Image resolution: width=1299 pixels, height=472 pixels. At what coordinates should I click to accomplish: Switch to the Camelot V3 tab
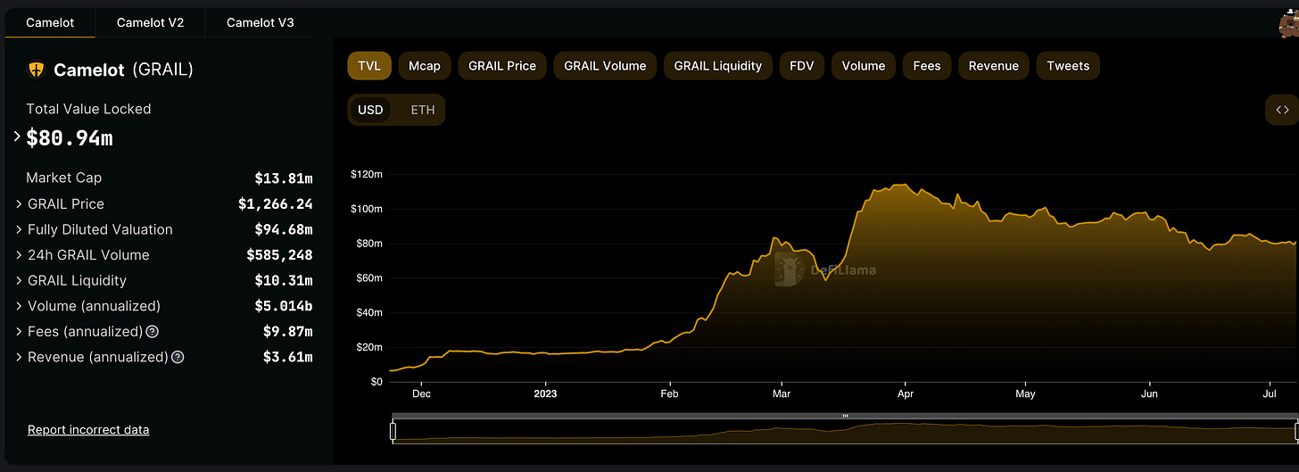click(x=260, y=22)
